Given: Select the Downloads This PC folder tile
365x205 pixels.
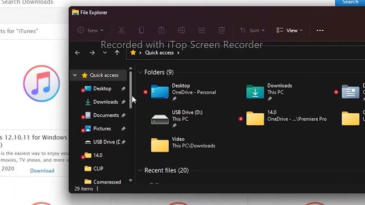Looking at the screenshot, I should click(269, 92).
